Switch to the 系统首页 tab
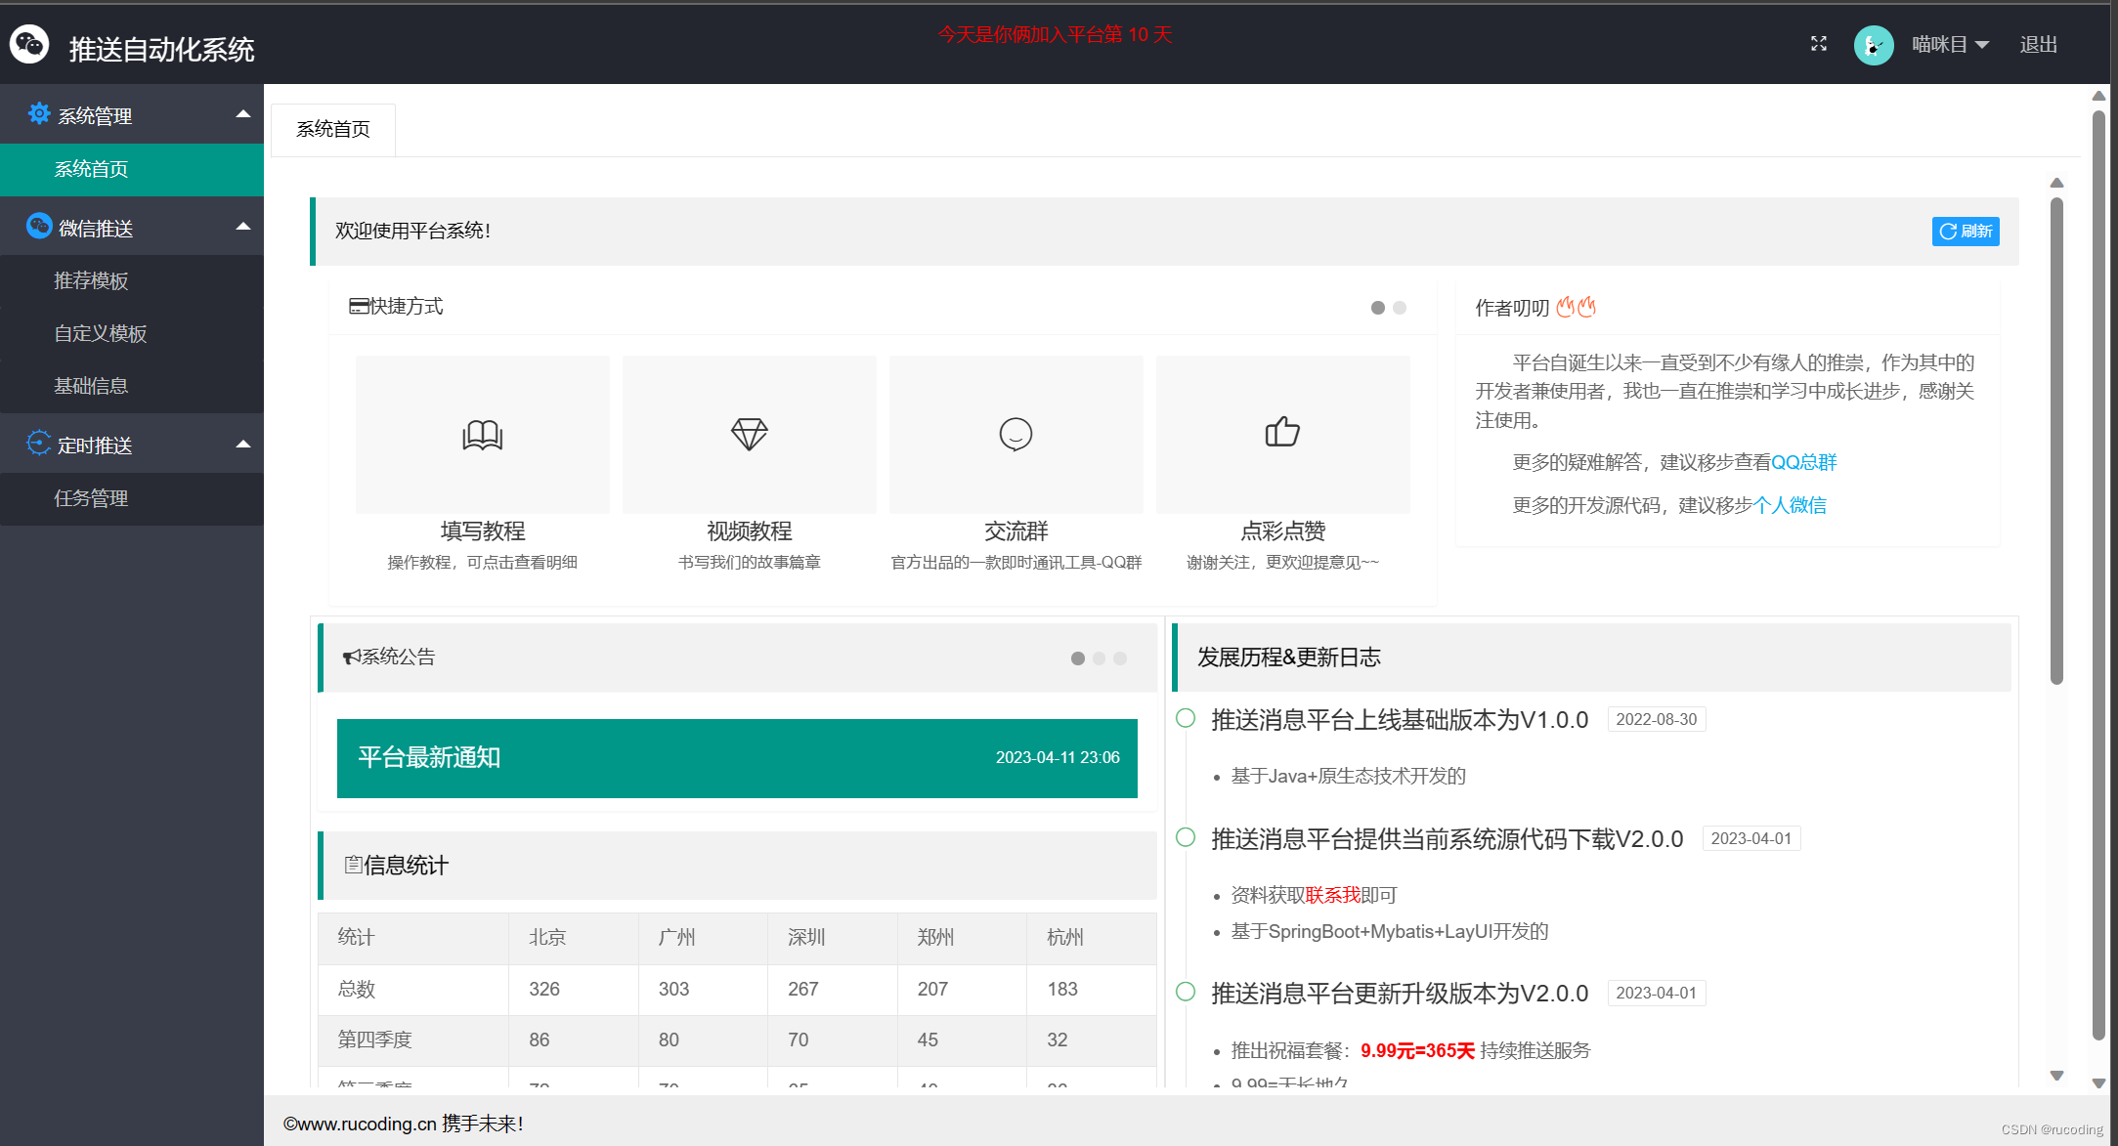 [x=333, y=130]
